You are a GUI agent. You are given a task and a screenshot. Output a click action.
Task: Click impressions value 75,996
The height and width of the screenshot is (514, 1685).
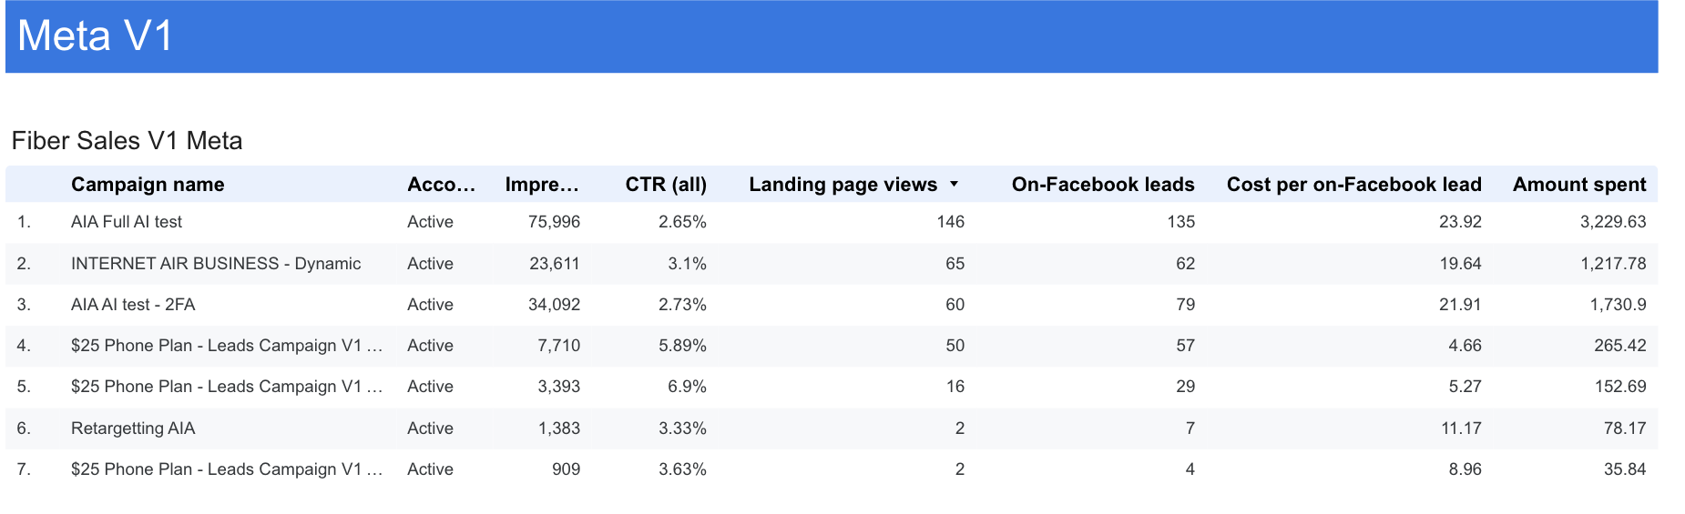(x=554, y=222)
